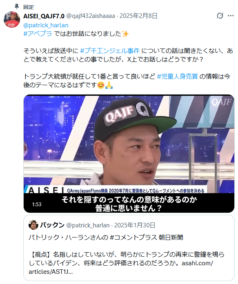Open the #プチエンジェル事件 hashtag
The image size is (238, 284).
[110, 51]
